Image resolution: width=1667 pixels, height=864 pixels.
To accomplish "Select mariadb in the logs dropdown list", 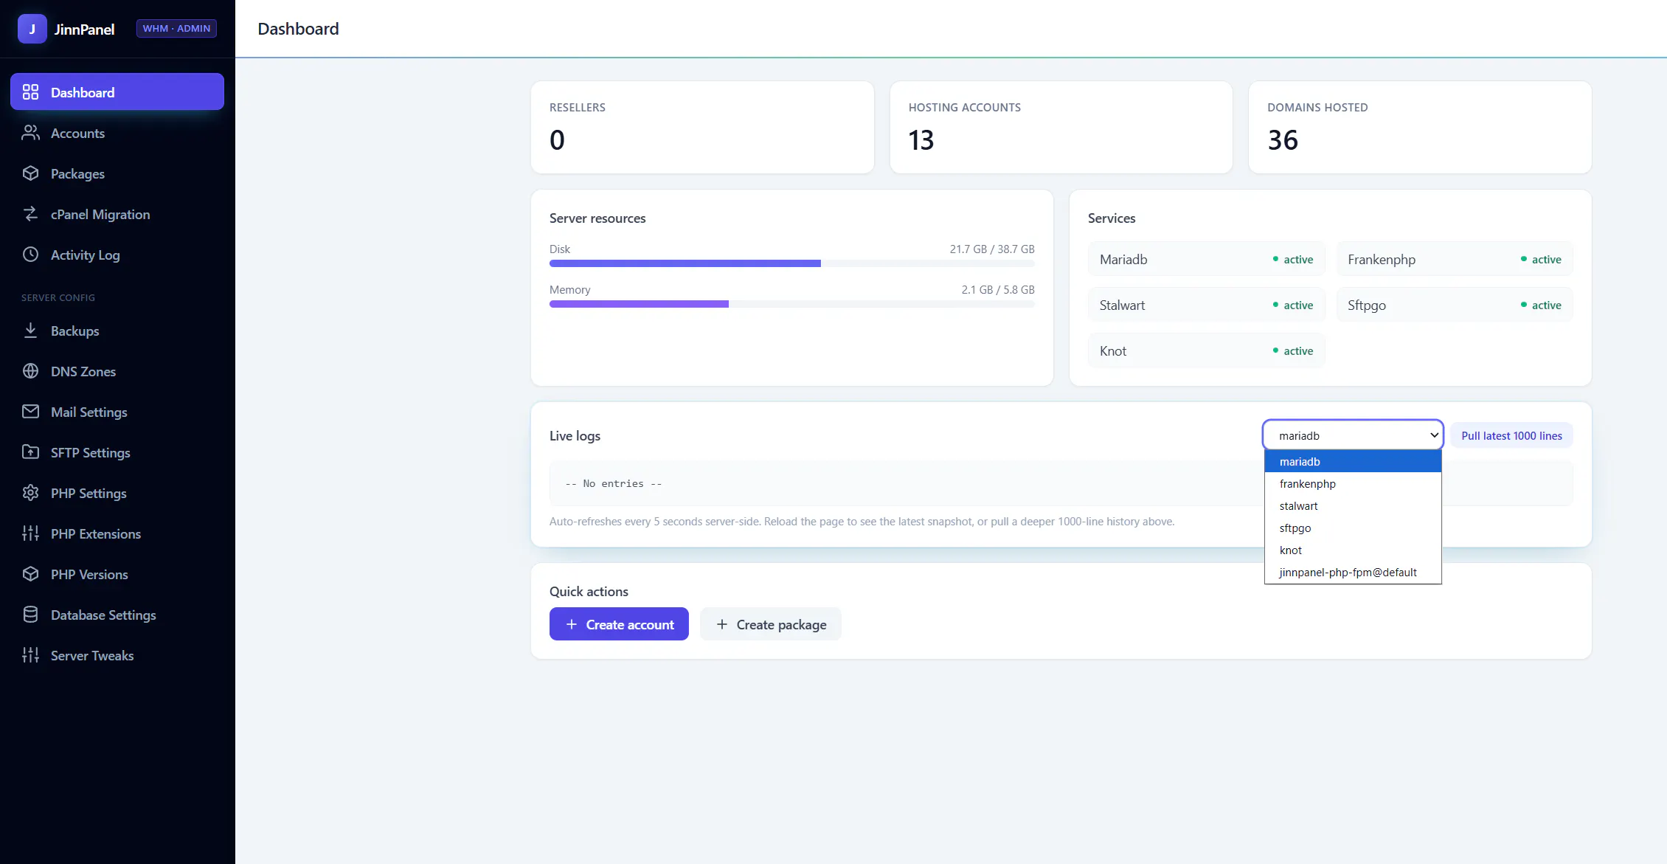I will (x=1353, y=462).
